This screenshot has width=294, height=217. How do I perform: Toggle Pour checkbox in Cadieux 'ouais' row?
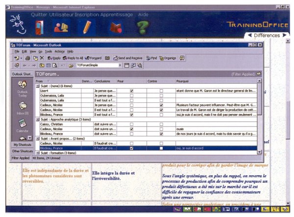coord(132,129)
